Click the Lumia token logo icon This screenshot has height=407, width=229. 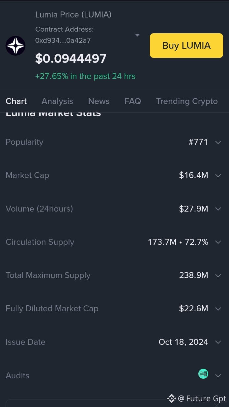tap(15, 46)
